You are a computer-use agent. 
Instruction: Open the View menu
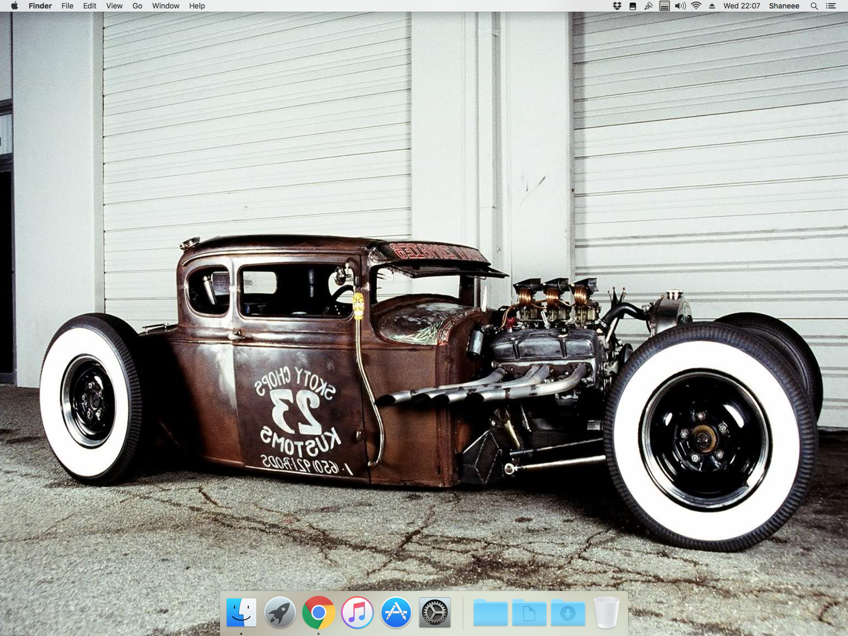click(114, 6)
